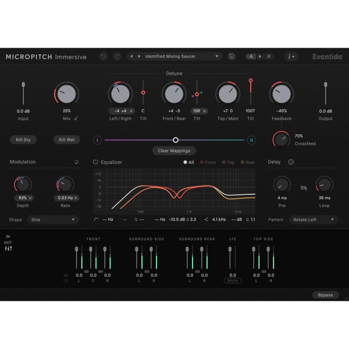Mute the LFE channel
Screen dimensions: 349x349
(x=232, y=280)
